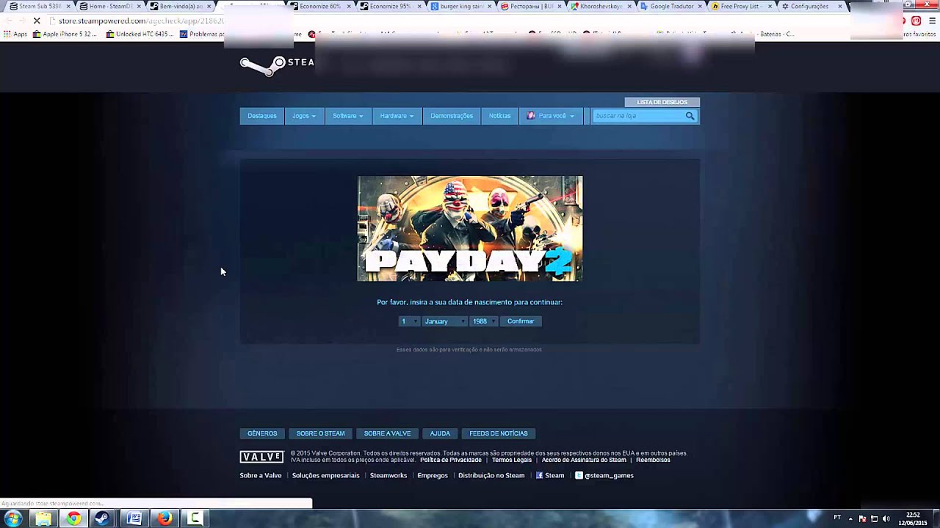Open Microsoft Word from the taskbar
Screen dimensions: 940x528
pyautogui.click(x=134, y=518)
